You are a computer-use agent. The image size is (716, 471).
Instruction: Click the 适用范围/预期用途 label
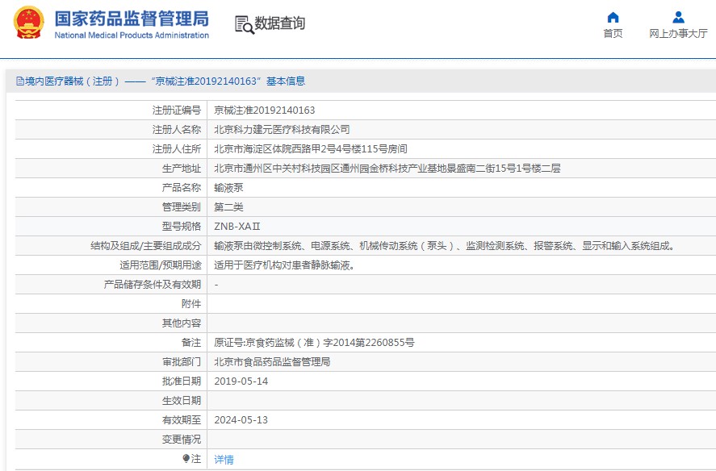pyautogui.click(x=161, y=265)
